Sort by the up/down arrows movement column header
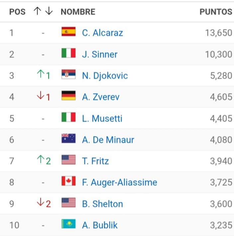This screenshot has width=234, height=236. coord(43,11)
